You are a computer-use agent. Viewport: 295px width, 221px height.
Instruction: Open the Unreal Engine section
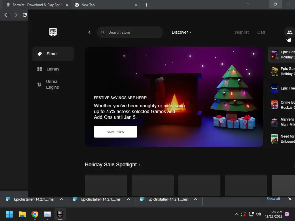(x=53, y=84)
